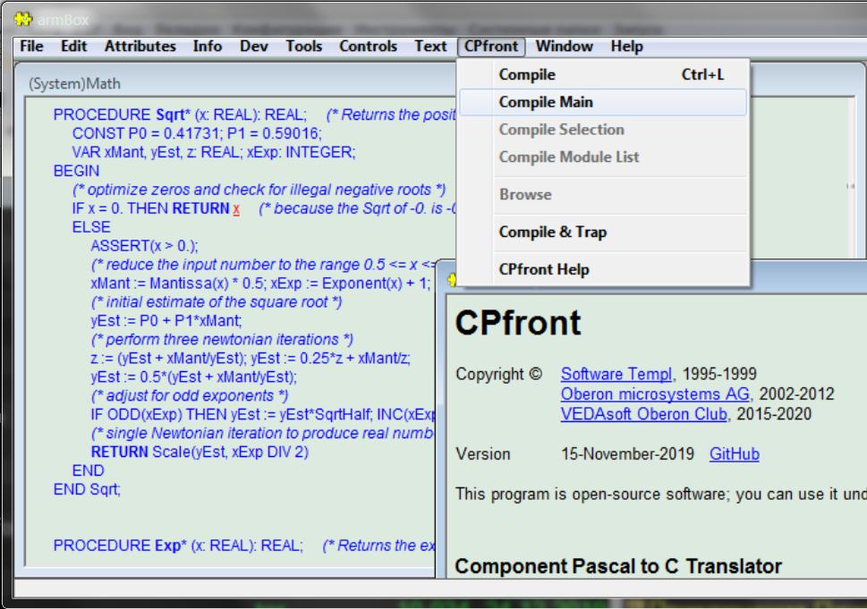Click the (System)Math document window title

[x=74, y=83]
